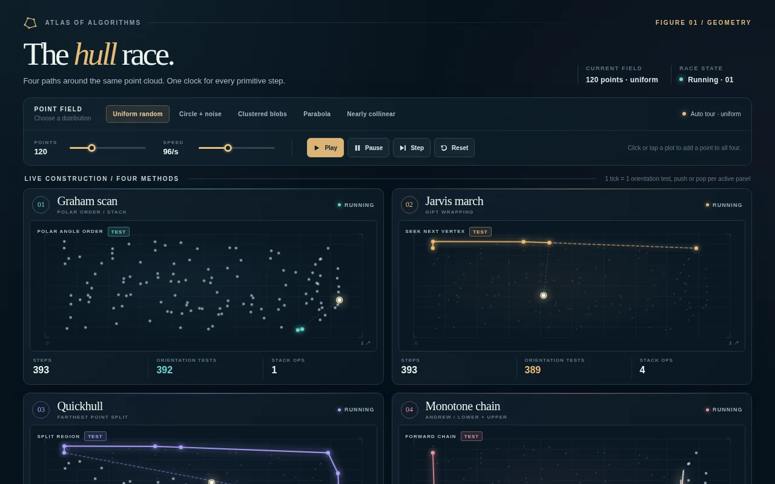Click the Quickhull RUNNING status
The height and width of the screenshot is (484, 775).
356,410
